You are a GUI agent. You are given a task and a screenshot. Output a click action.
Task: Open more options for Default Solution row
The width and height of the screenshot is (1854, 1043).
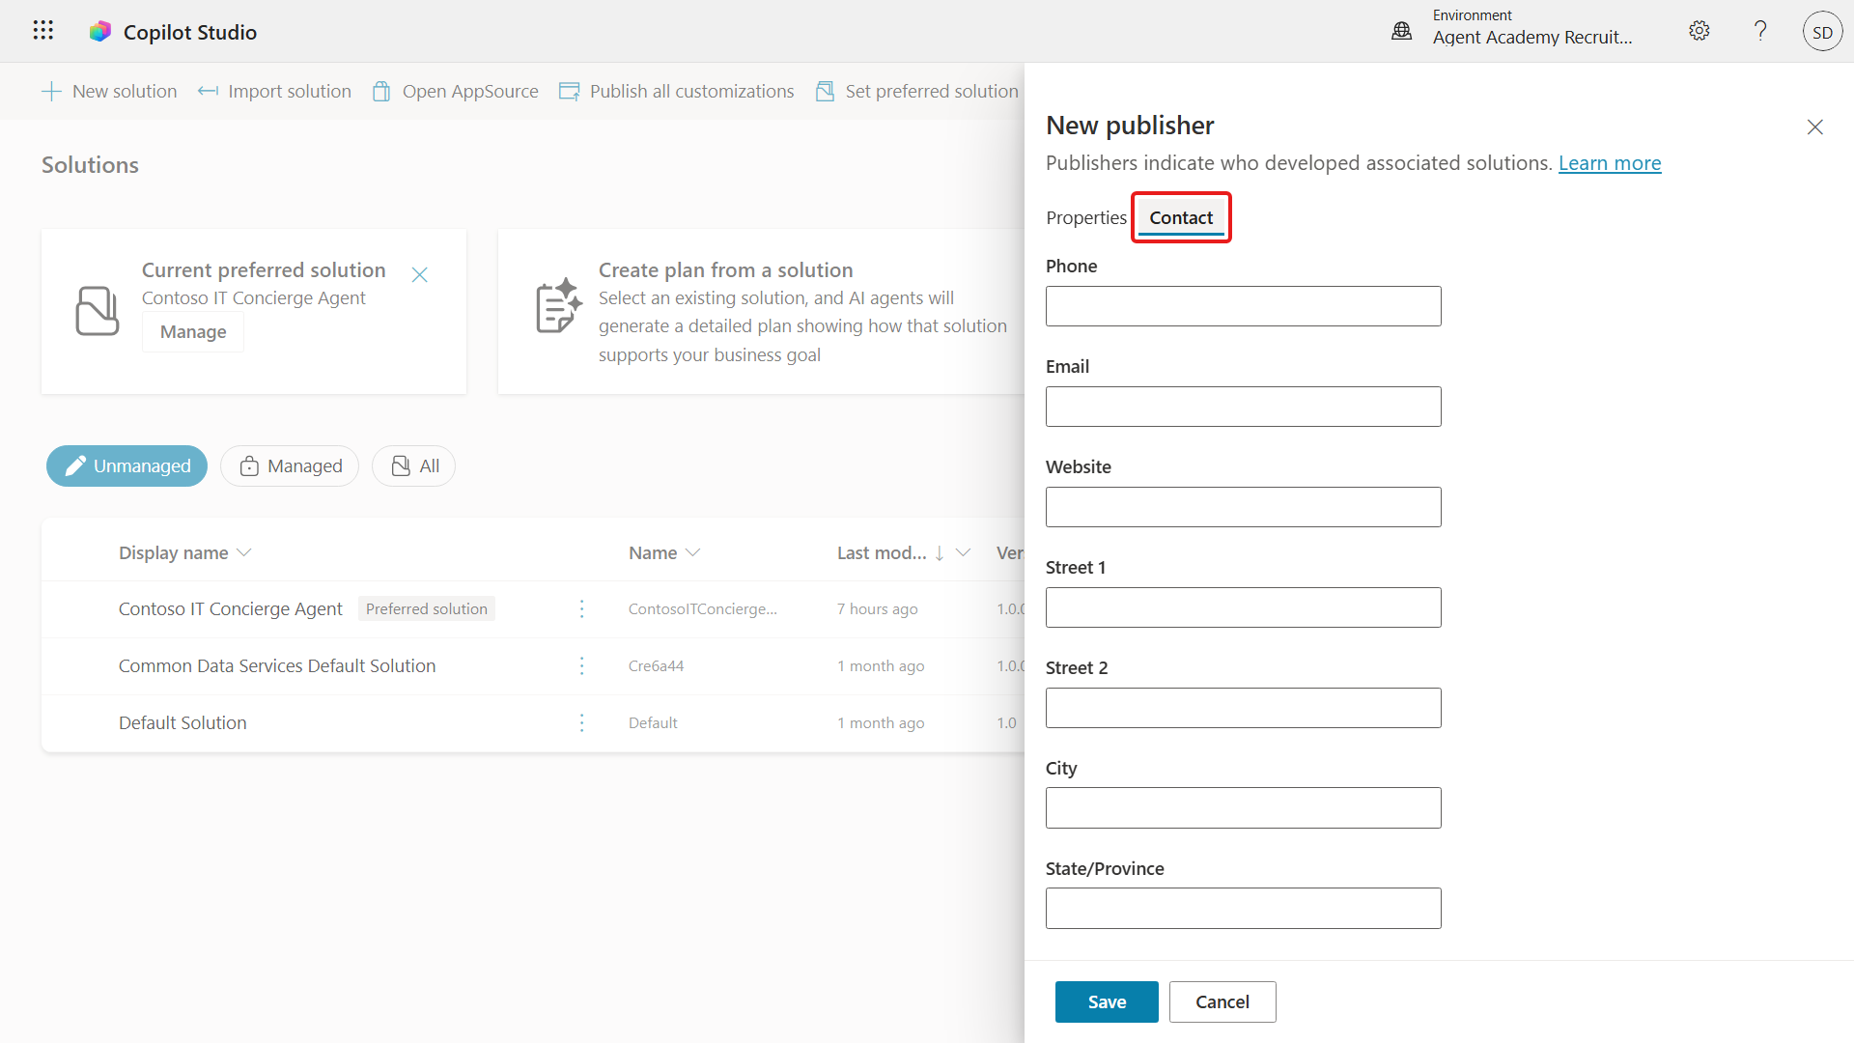581,722
